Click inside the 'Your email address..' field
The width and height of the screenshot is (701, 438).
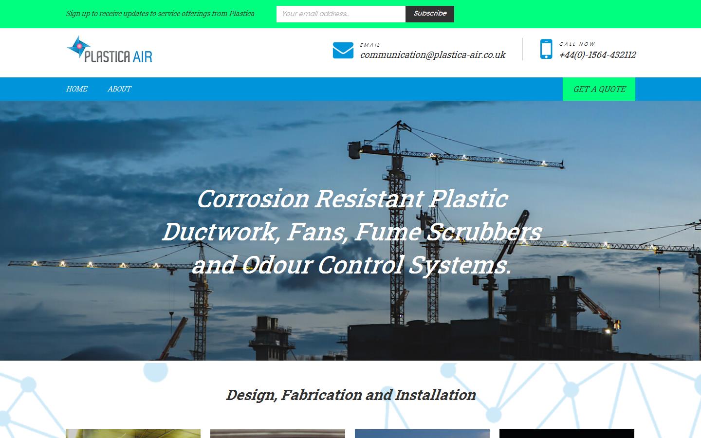(341, 14)
